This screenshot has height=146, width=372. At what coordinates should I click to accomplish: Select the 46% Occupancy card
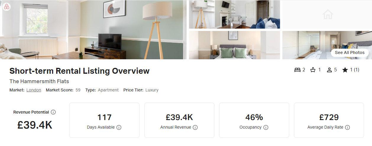point(254,120)
